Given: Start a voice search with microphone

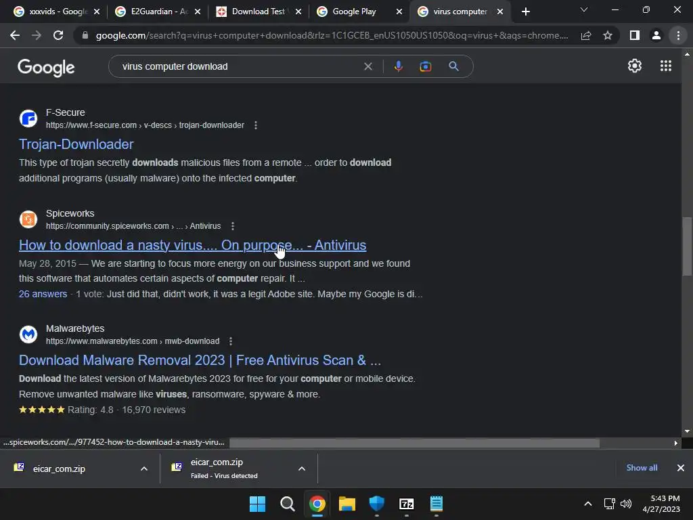Looking at the screenshot, I should coord(398,66).
